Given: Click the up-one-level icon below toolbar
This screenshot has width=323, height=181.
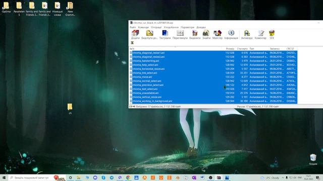Looking at the screenshot, I should (132, 43).
